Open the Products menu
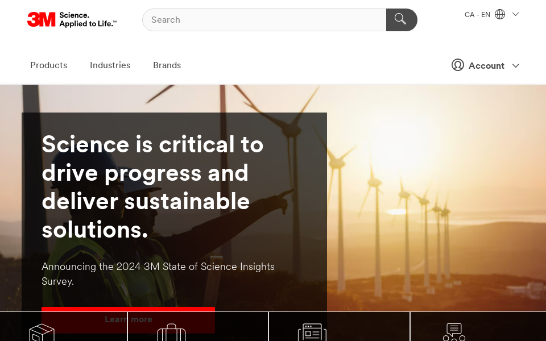 (48, 65)
